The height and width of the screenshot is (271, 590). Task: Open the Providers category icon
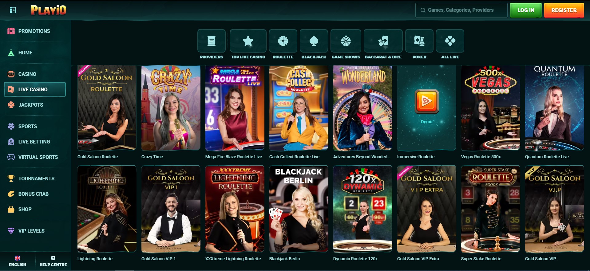point(211,41)
